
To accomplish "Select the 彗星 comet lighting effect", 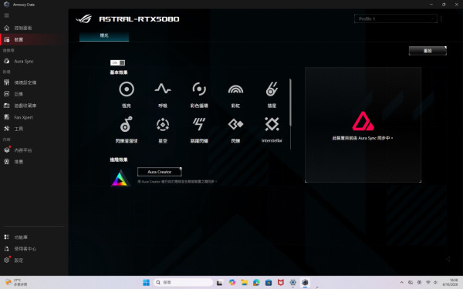I will click(272, 94).
